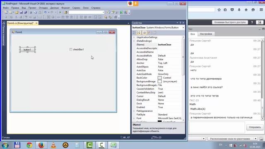Click the ForeColor black swatch
Viewport: 265px width, 149px height.
click(x=159, y=121)
